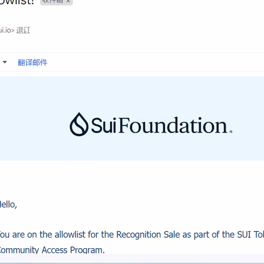Screen dimensions: 264x264
Task: Click the registered trademark symbol after Foundation
Action: [231, 131]
